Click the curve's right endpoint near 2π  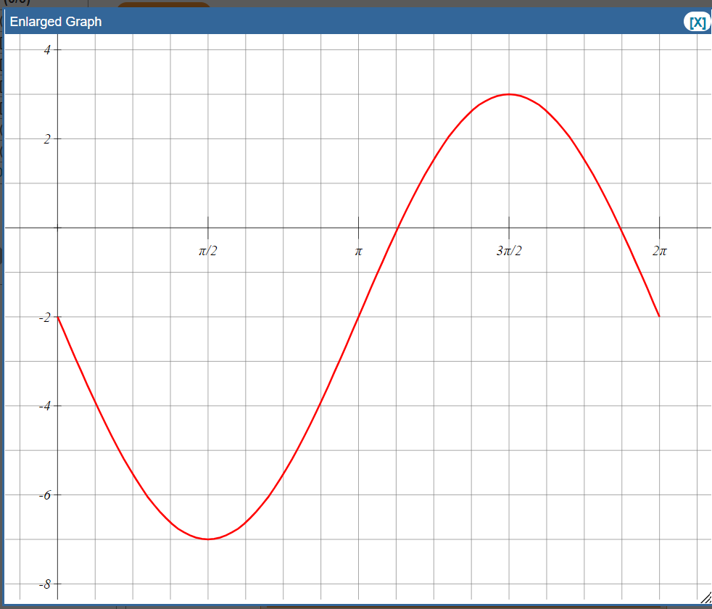(658, 315)
